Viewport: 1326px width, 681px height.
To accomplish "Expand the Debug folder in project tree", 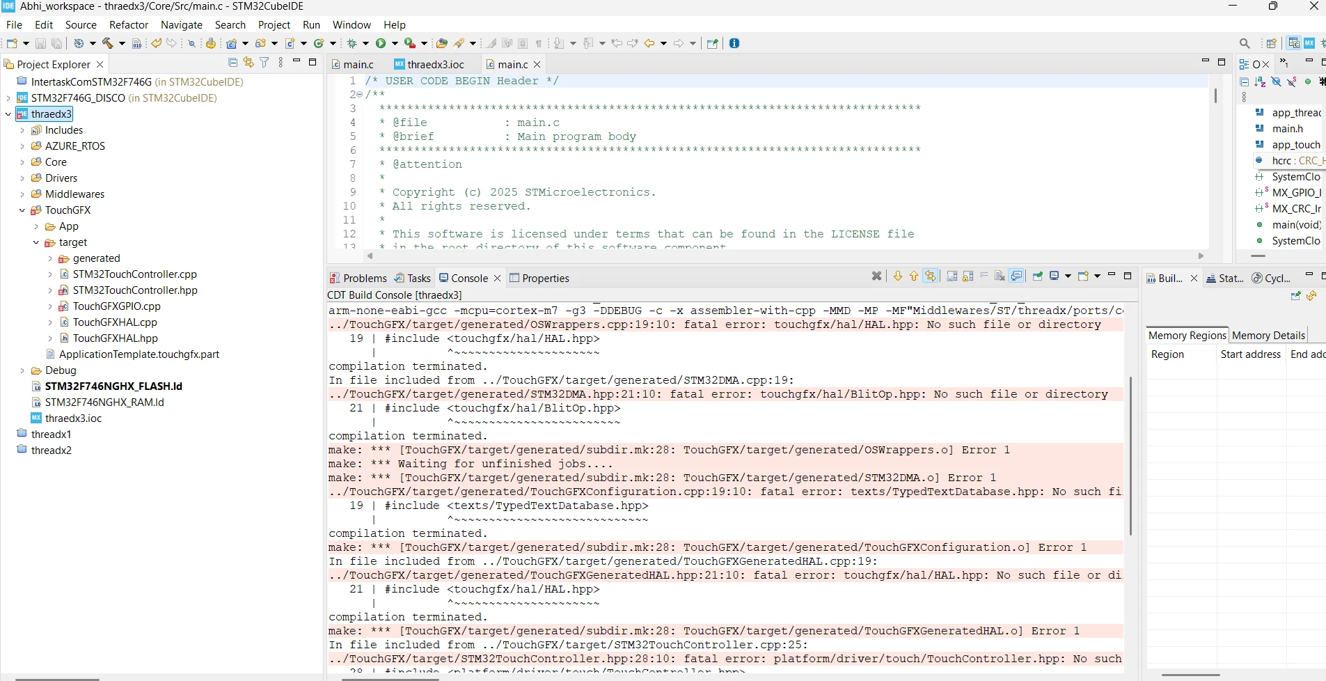I will point(22,370).
